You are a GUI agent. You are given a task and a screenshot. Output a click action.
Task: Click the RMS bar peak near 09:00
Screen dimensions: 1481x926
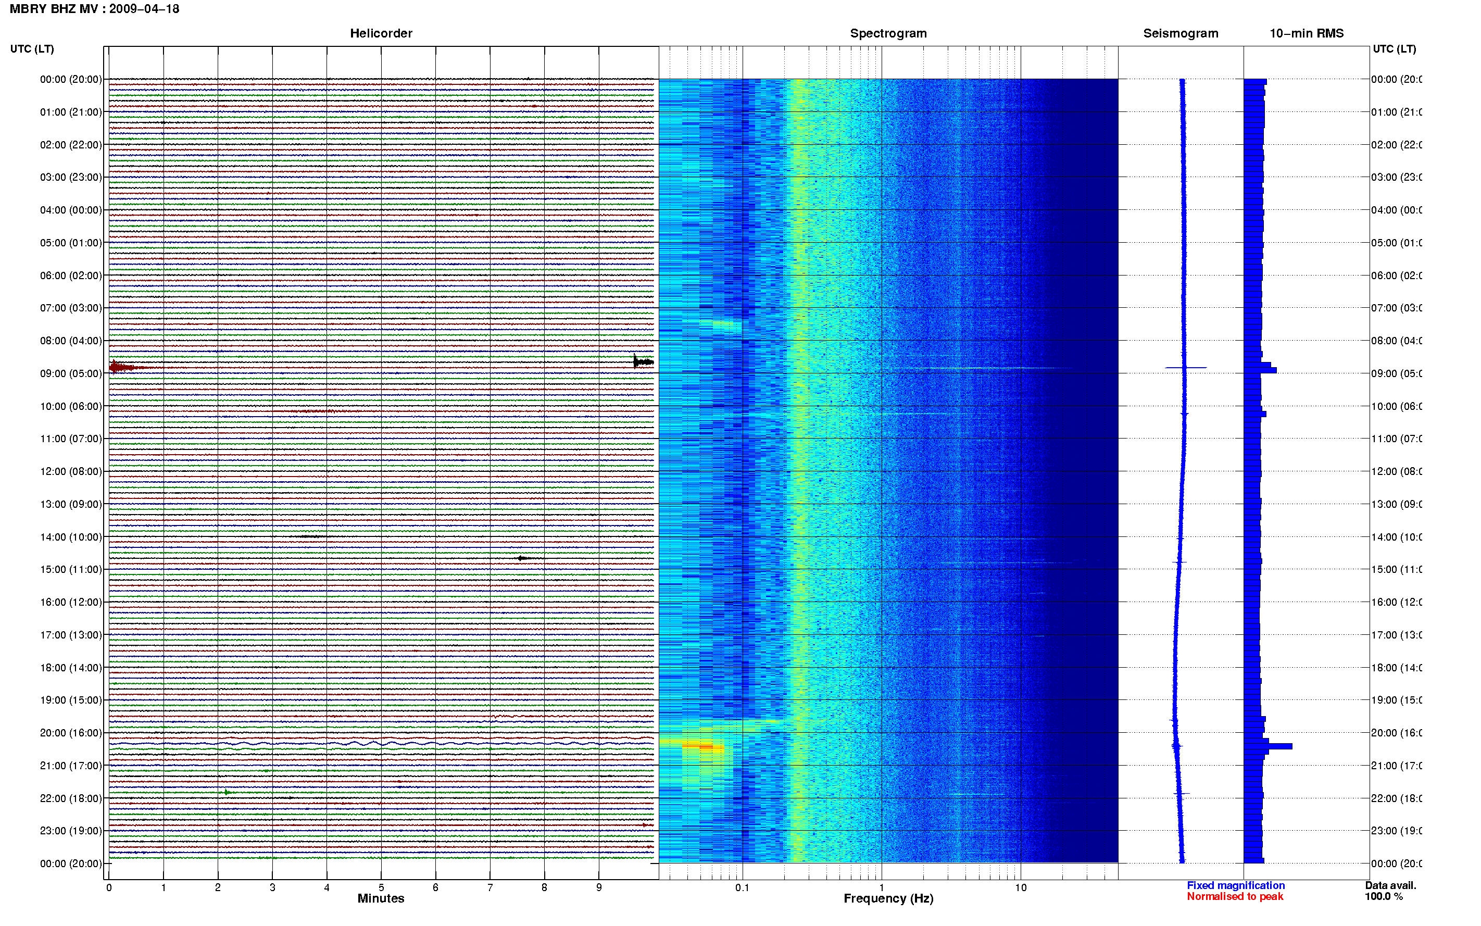click(x=1260, y=370)
